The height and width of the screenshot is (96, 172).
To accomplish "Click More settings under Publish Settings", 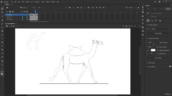I will click(158, 33).
